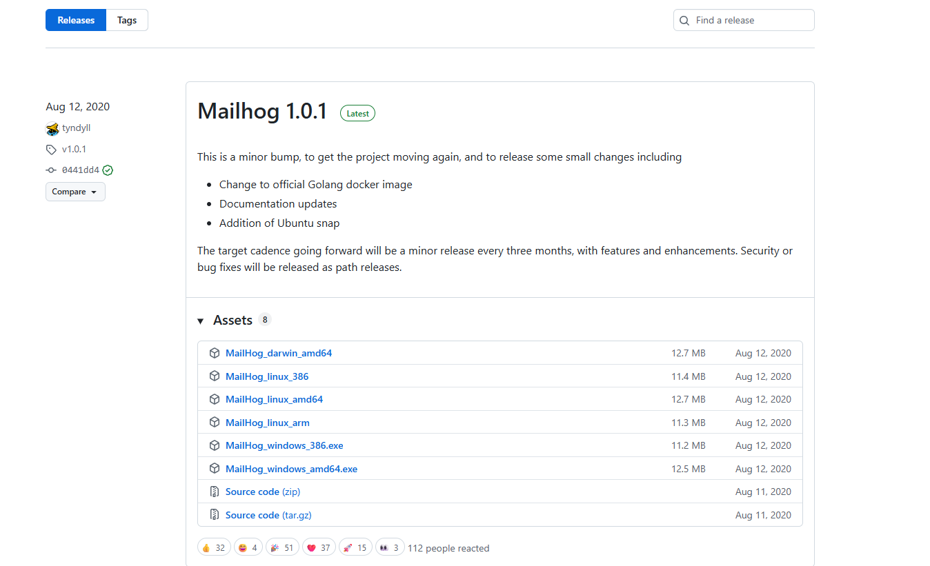Open the Mailhog 1.0.1 release title
The height and width of the screenshot is (566, 930).
click(x=262, y=111)
